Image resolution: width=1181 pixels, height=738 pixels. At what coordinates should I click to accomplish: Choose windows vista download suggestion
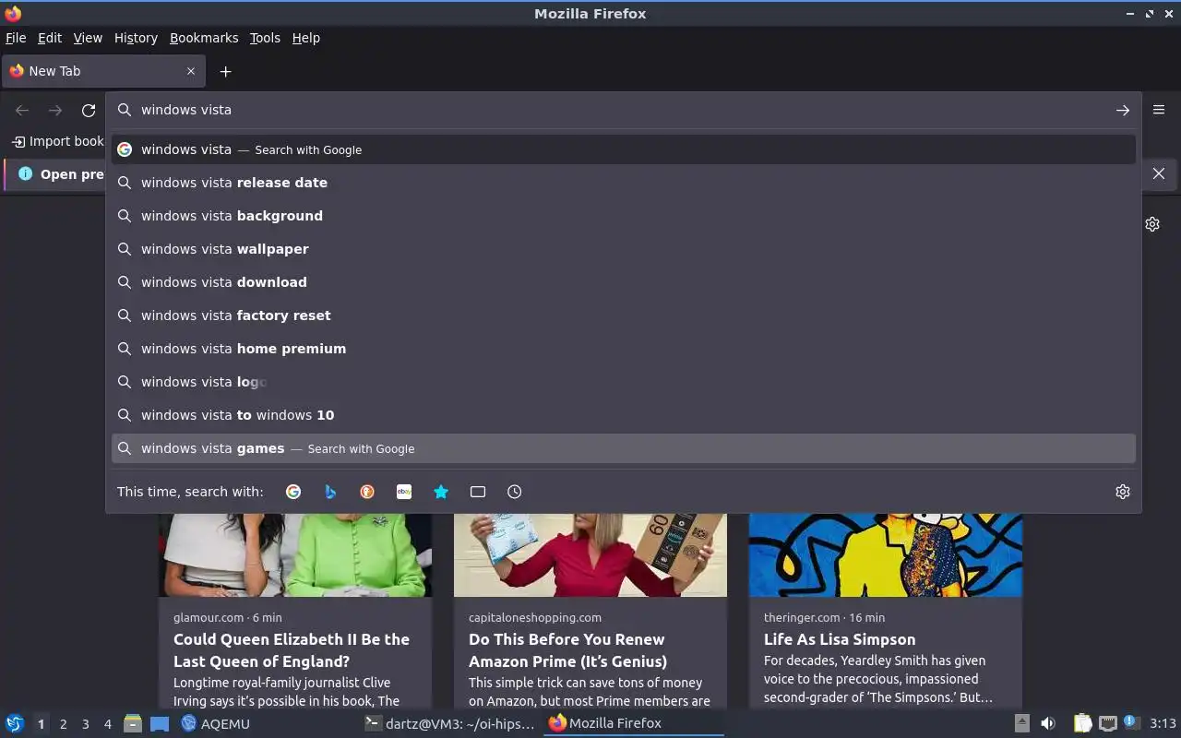(624, 282)
